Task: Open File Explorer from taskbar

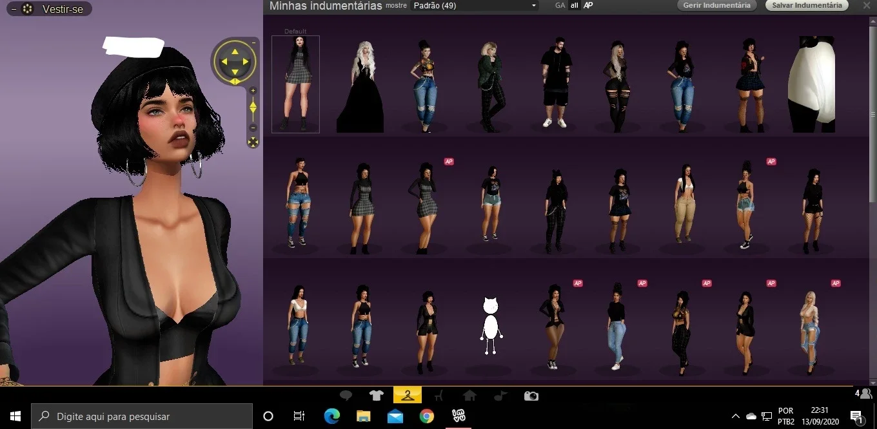Action: pos(364,416)
